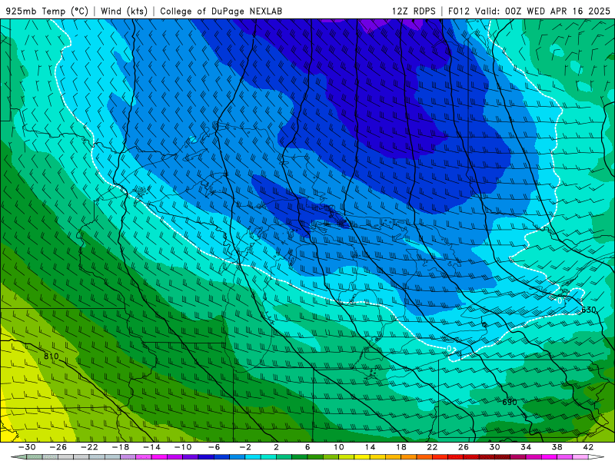Viewport: 615px width, 461px height.
Task: Click the positive "26" legend value
Action: tap(464, 447)
